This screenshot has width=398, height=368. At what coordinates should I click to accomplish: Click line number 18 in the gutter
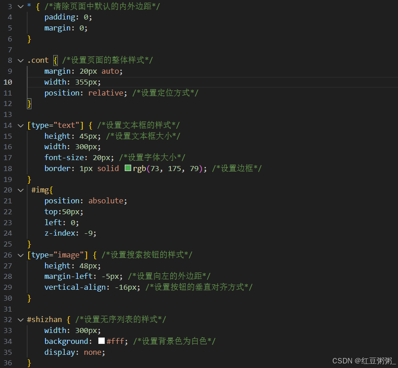click(8, 169)
